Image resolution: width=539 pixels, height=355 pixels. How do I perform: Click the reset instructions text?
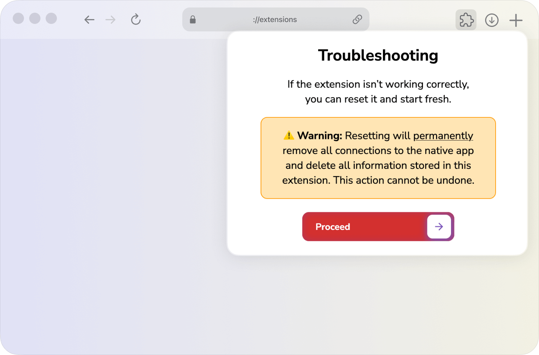coord(378,92)
